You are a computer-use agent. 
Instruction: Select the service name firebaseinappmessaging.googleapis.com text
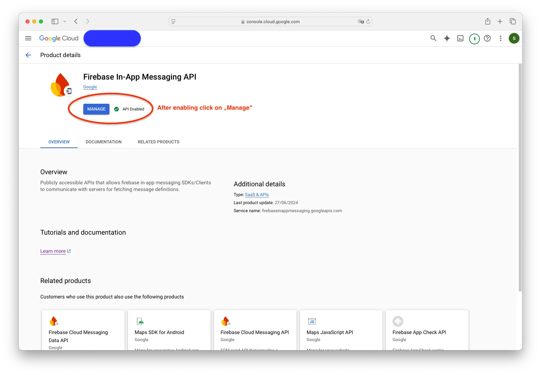[x=302, y=211]
